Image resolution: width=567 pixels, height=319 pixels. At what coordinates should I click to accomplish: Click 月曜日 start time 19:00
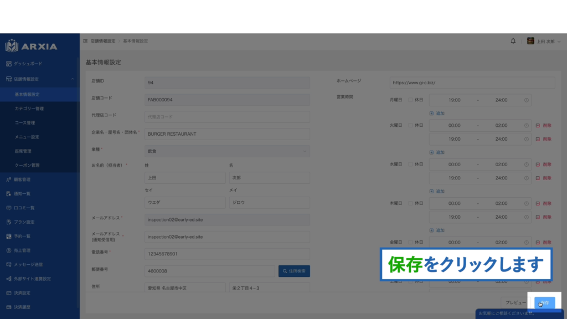454,100
